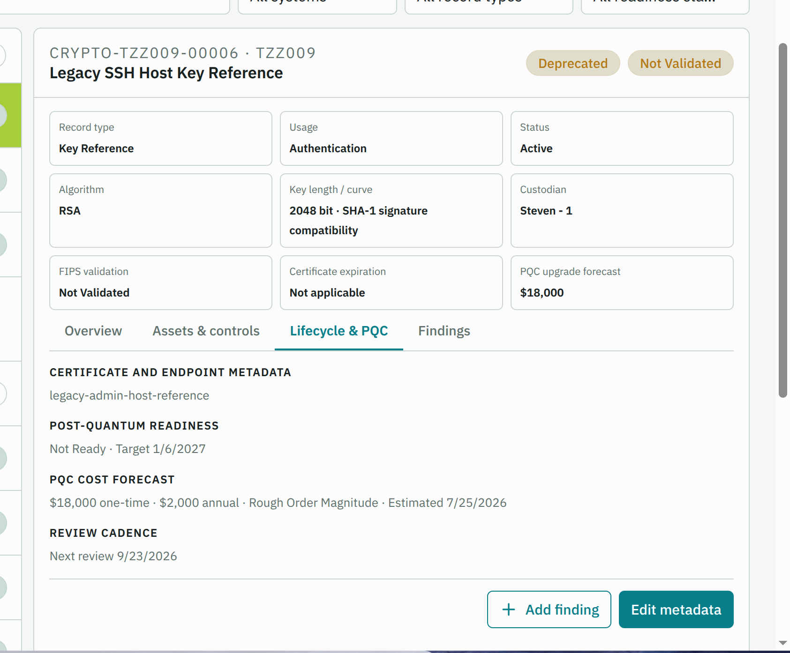This screenshot has width=790, height=653.
Task: Click the Record type Key Reference card
Action: [x=161, y=138]
